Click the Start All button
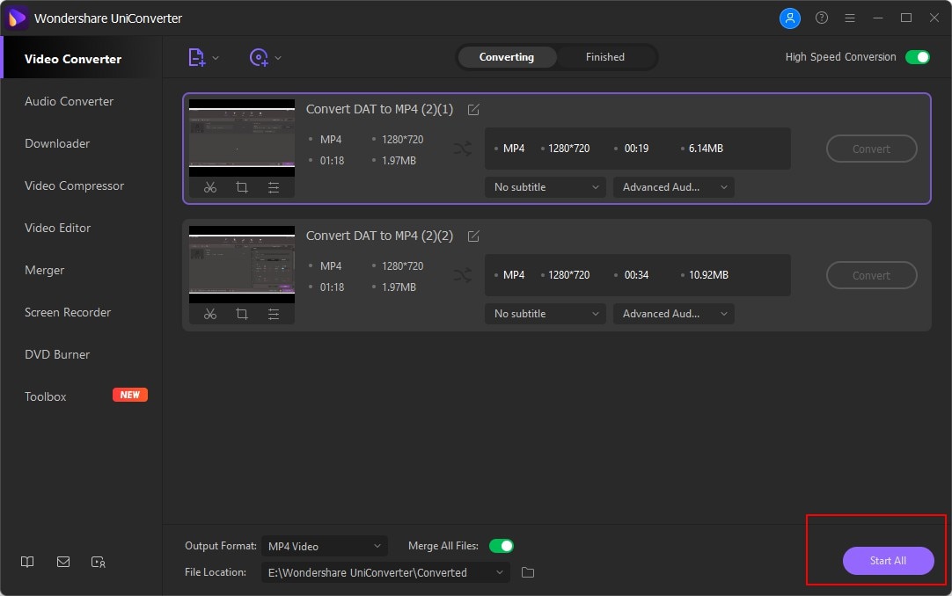The image size is (952, 596). [x=889, y=561]
